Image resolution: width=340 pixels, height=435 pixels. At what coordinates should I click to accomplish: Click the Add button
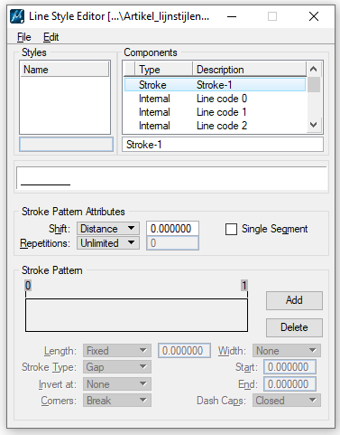coord(294,300)
